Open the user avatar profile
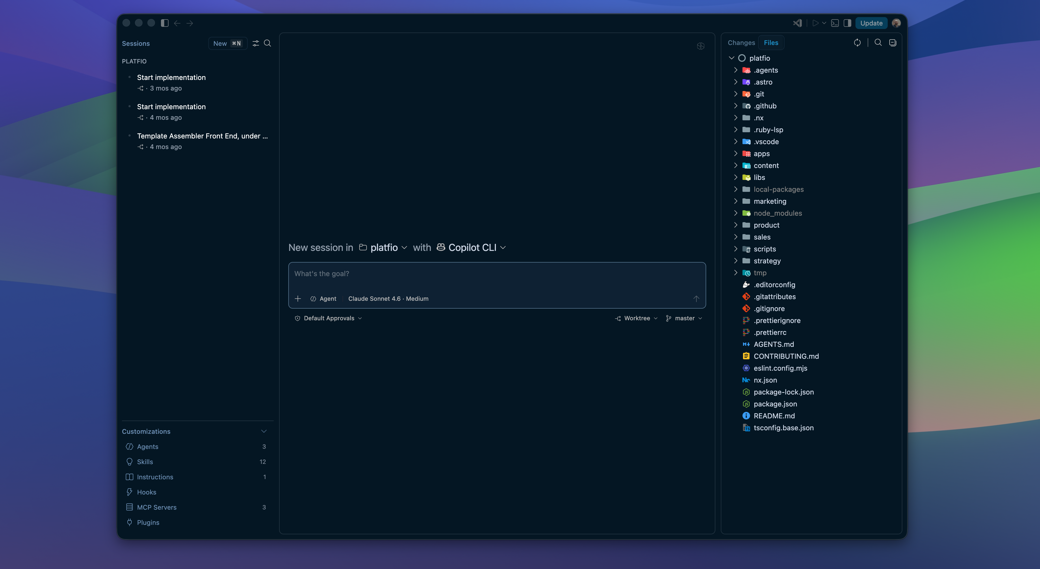This screenshot has width=1040, height=569. point(896,23)
